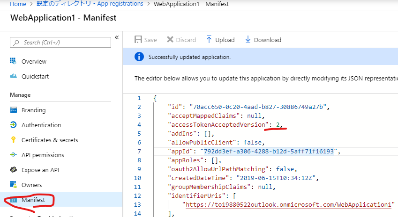The width and height of the screenshot is (398, 217).
Task: Click the API permissions icon
Action: 13,155
